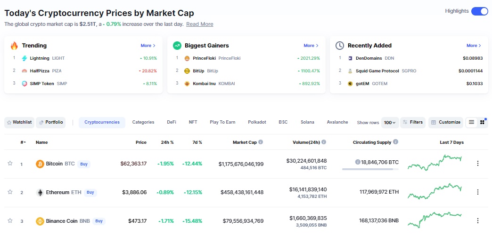Open the Customize columns button
Screen dimensions: 492x235
pyautogui.click(x=446, y=122)
